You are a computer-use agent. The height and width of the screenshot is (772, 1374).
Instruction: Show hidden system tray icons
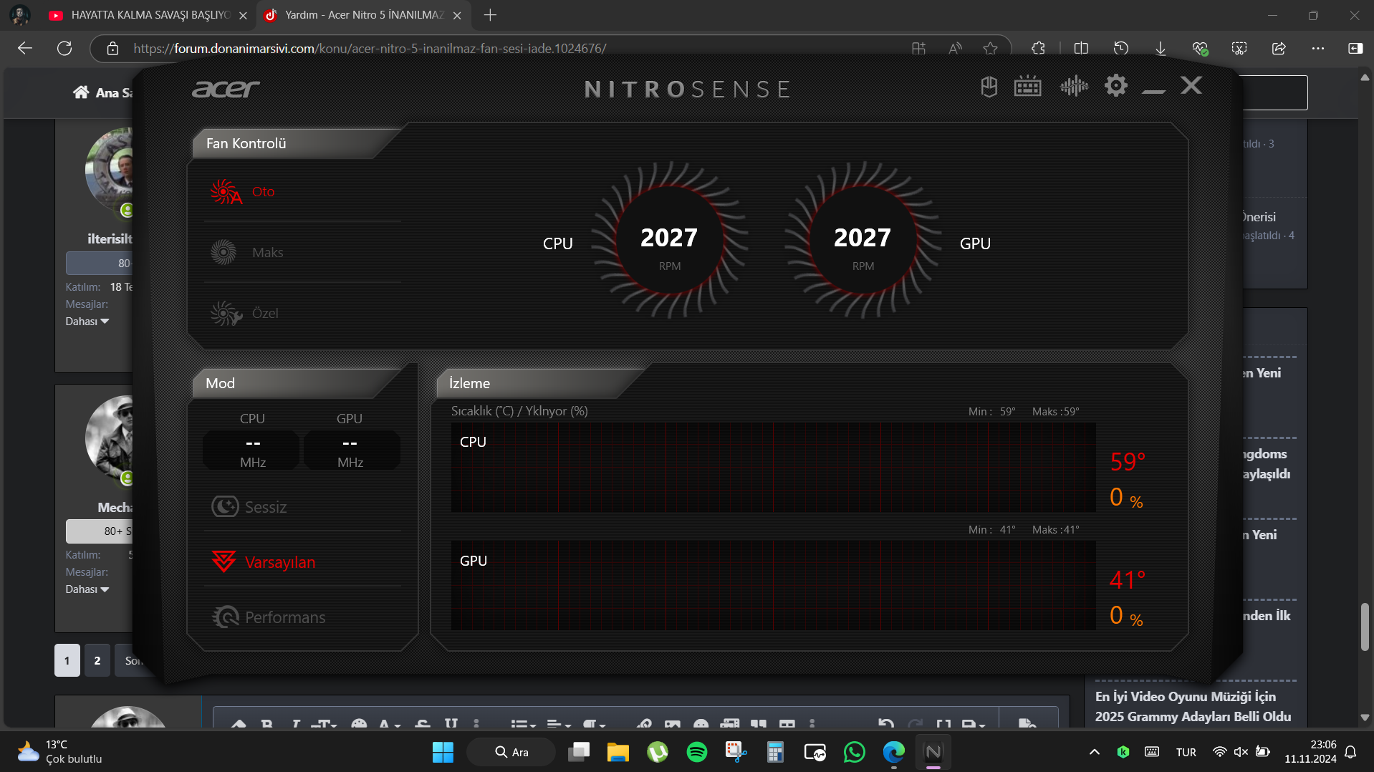coord(1094,752)
